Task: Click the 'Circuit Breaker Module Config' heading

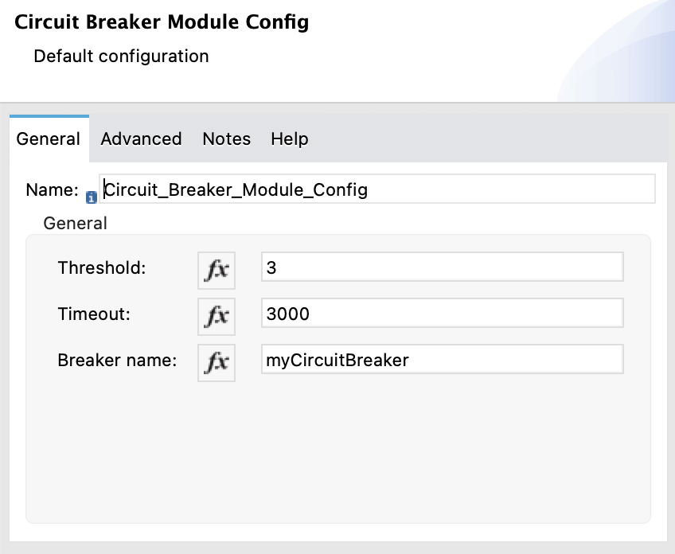Action: click(162, 22)
